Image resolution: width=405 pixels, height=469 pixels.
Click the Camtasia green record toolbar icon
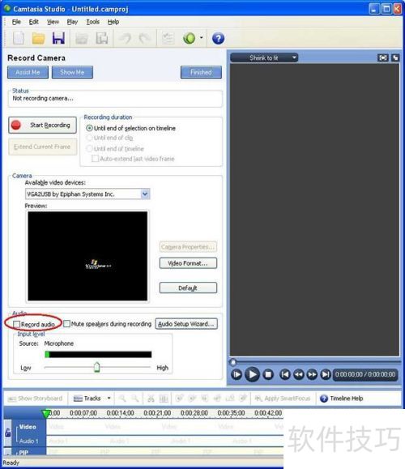[x=190, y=38]
